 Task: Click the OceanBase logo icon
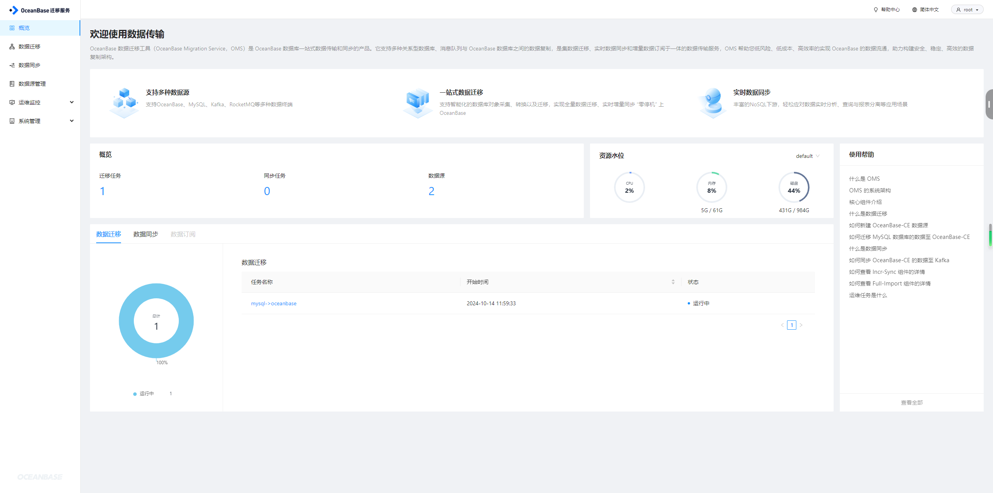click(x=14, y=10)
